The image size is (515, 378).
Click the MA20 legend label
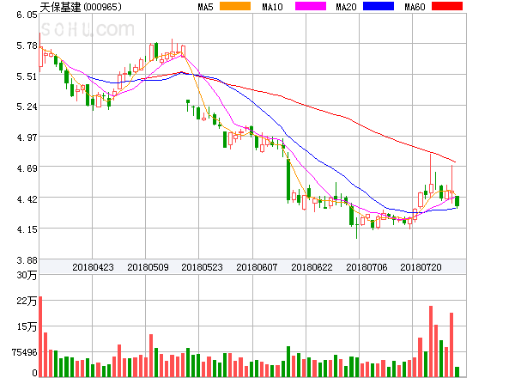[x=346, y=7]
